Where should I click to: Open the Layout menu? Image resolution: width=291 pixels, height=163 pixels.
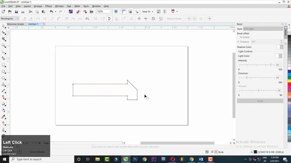pos(27,6)
